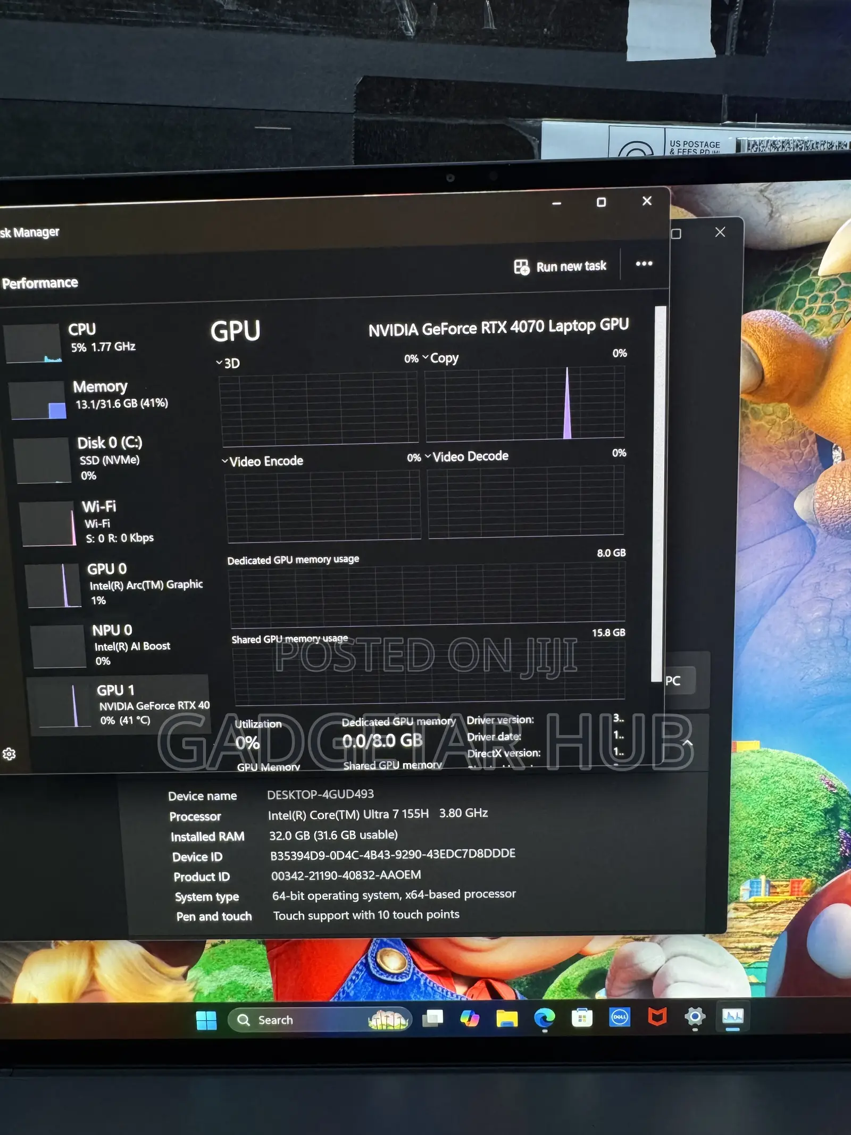851x1135 pixels.
Task: Open File Explorer from the taskbar
Action: [x=507, y=1019]
